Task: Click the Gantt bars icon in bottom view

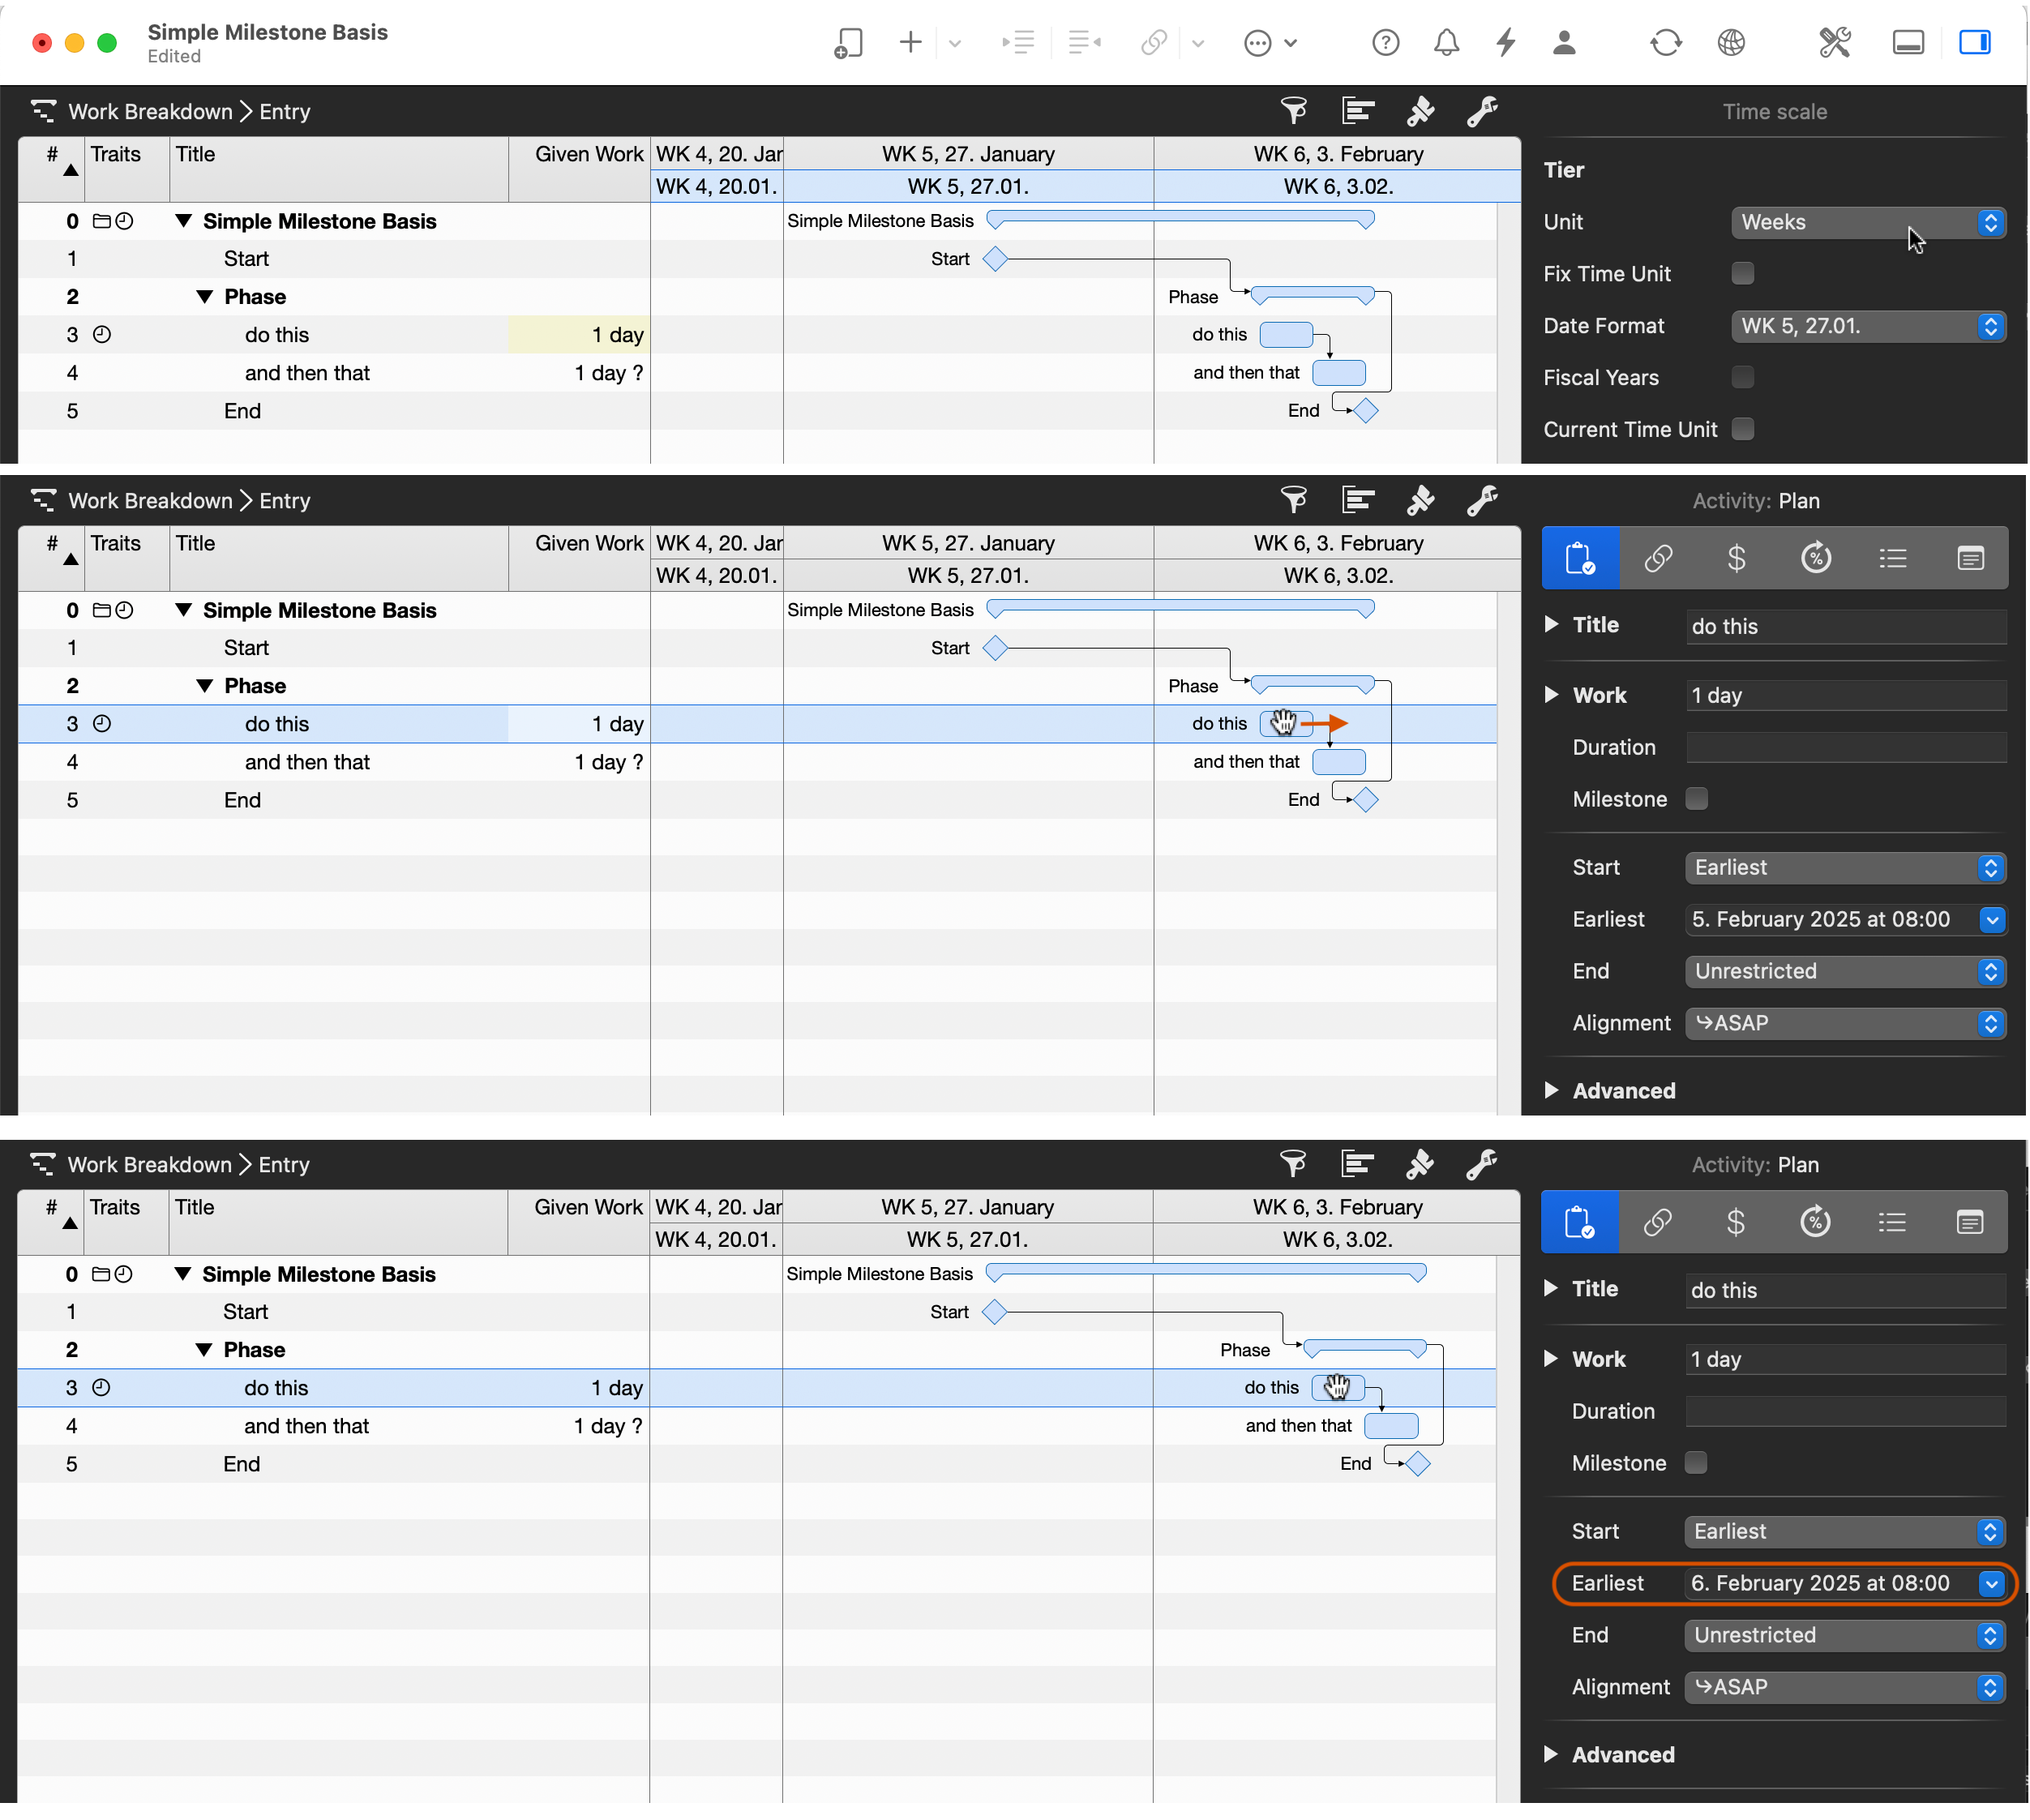Action: (x=1356, y=1164)
